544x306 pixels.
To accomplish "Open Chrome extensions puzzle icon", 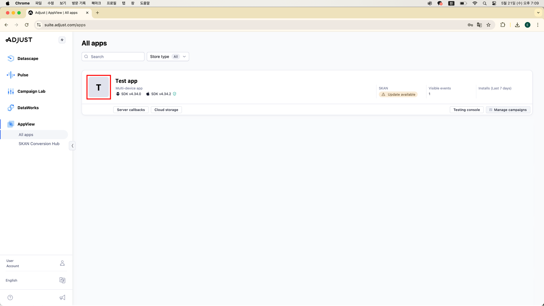I will [503, 25].
